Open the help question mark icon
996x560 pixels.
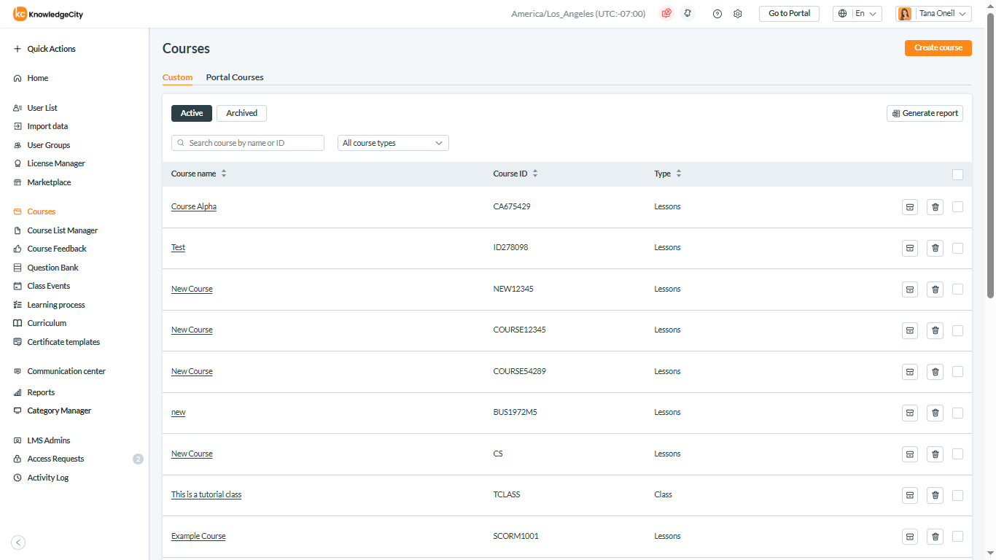click(x=717, y=14)
